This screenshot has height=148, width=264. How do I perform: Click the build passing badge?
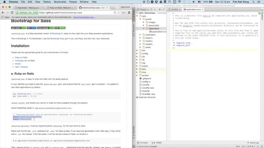[x=60, y=28]
